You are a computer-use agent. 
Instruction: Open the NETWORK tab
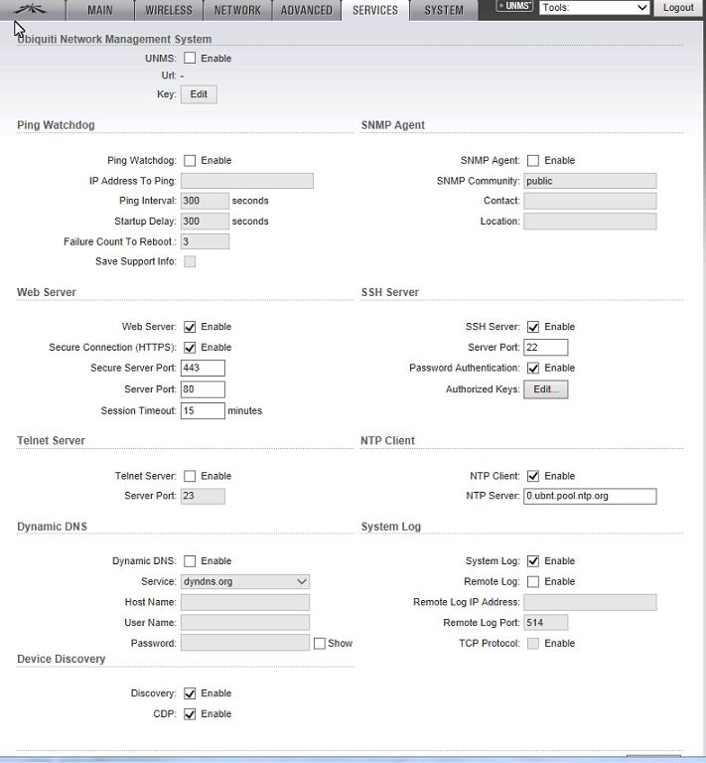coord(237,10)
